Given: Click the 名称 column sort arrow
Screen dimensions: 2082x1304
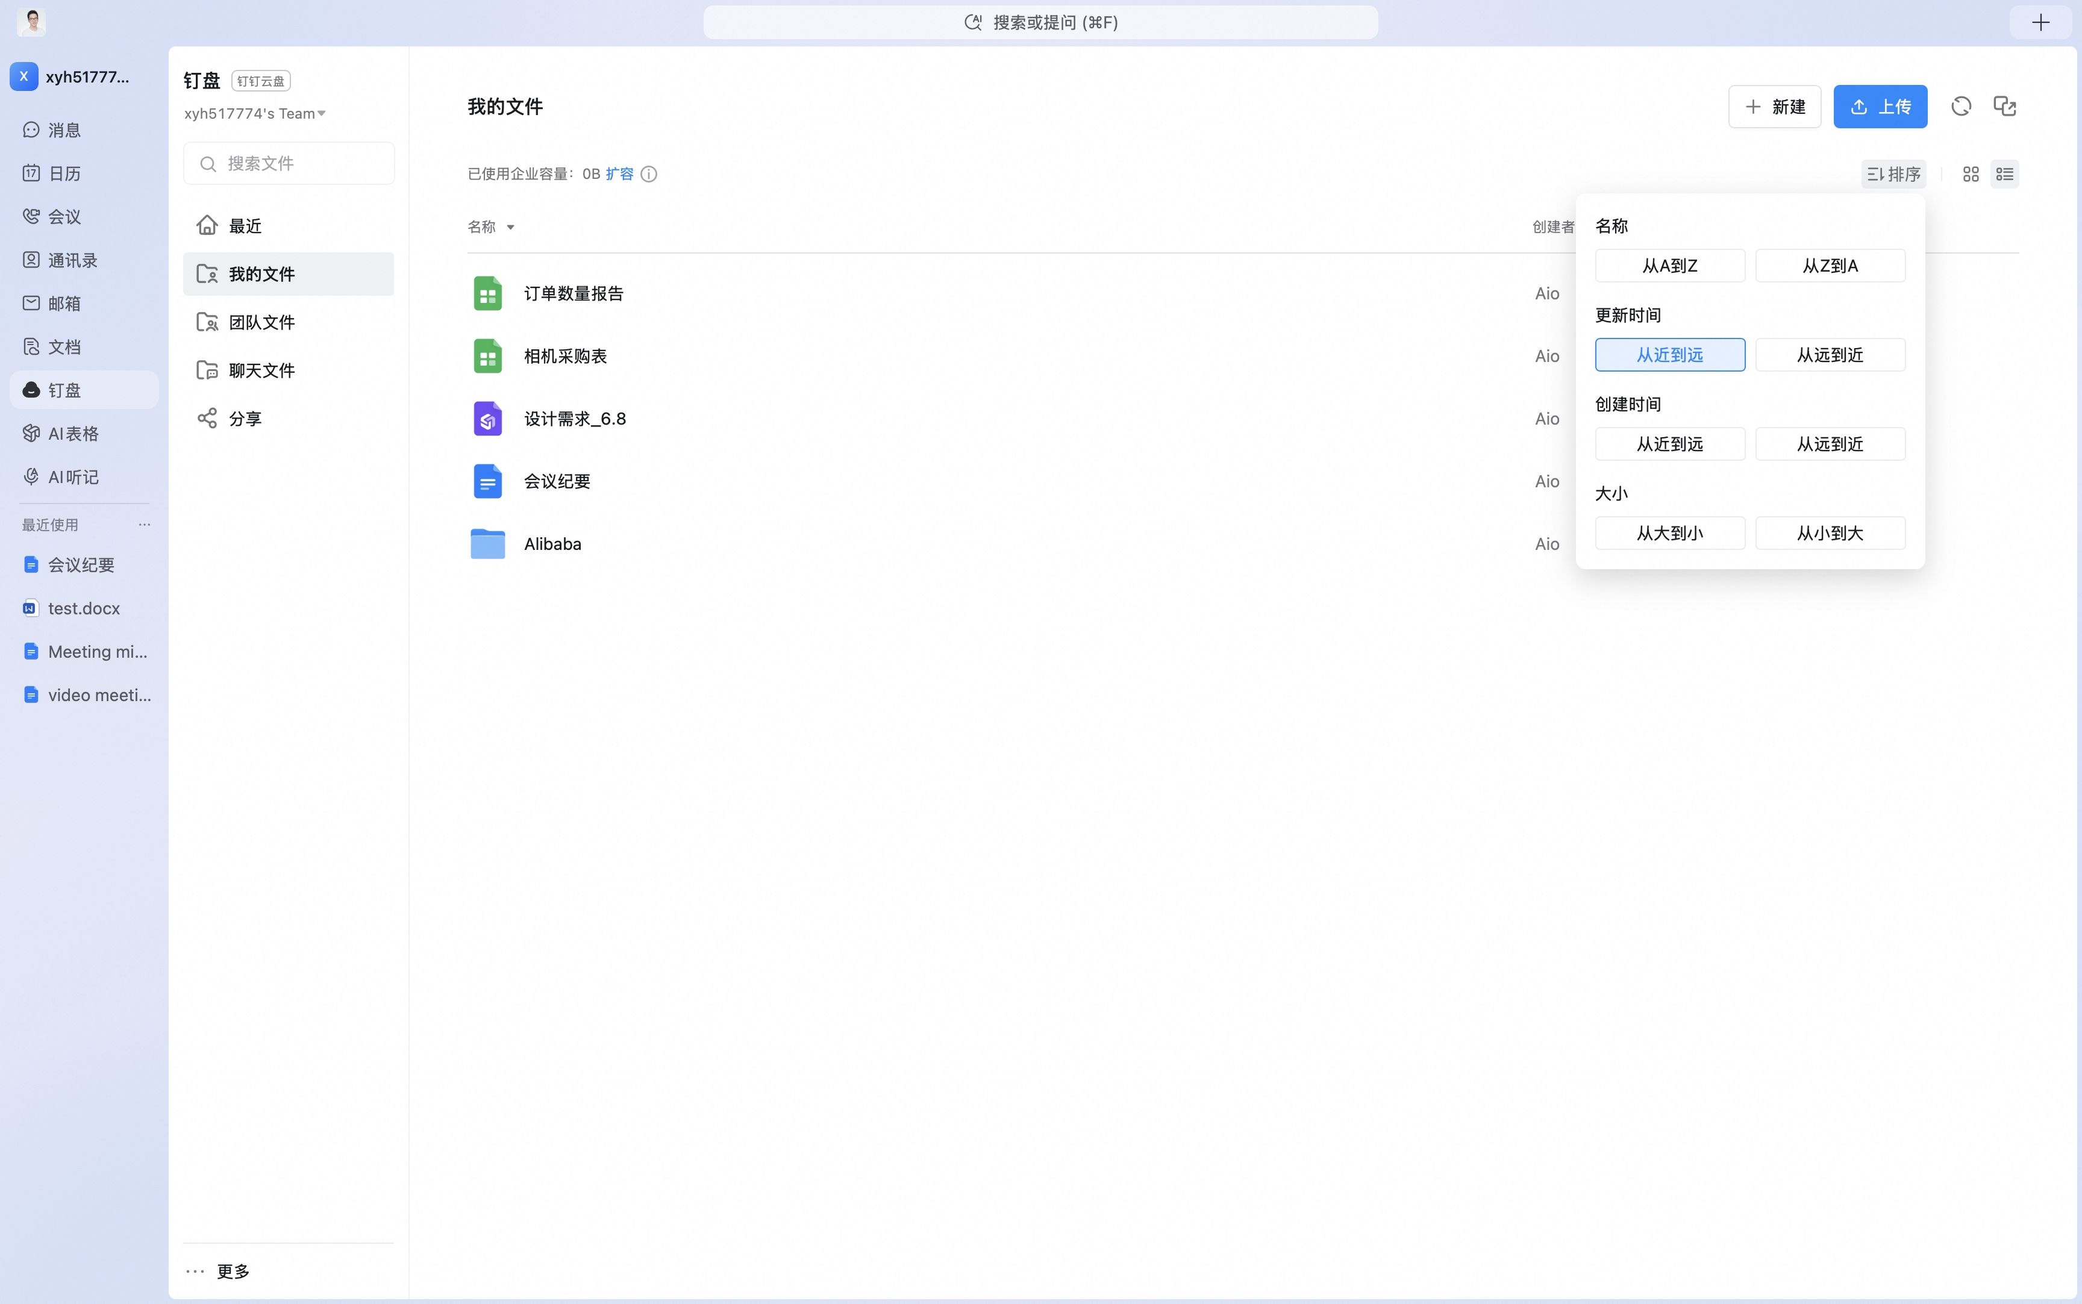Looking at the screenshot, I should click(511, 228).
